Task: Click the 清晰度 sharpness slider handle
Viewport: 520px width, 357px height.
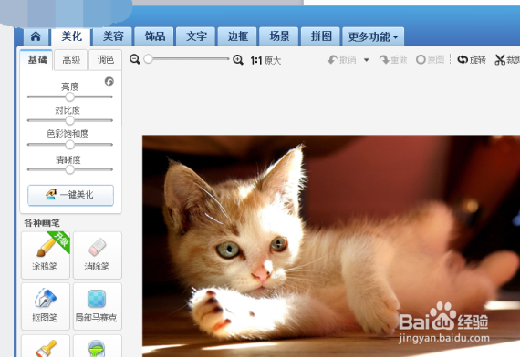Action: pyautogui.click(x=69, y=169)
